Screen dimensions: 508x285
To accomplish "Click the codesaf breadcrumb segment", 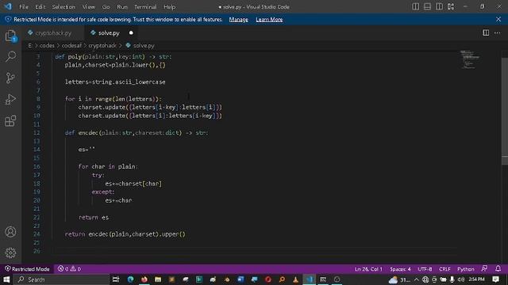I will point(71,46).
